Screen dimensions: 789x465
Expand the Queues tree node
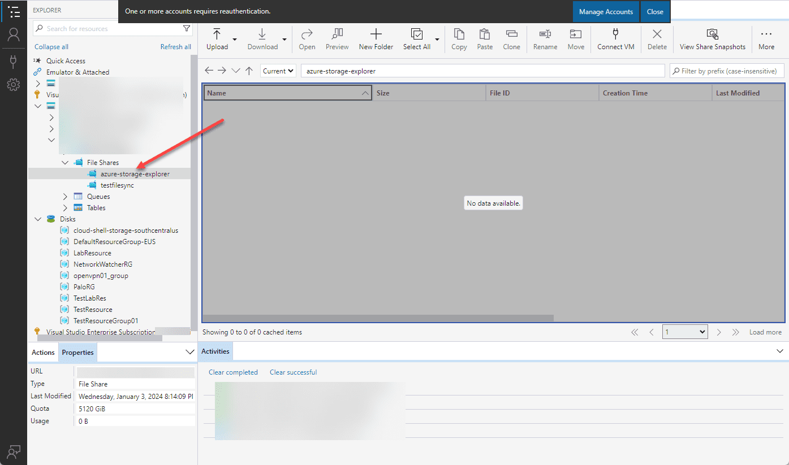65,197
